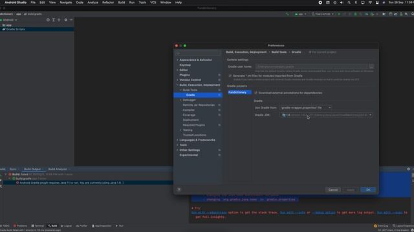Click Apply in Preferences dialog
414x232 pixels.
pos(351,189)
